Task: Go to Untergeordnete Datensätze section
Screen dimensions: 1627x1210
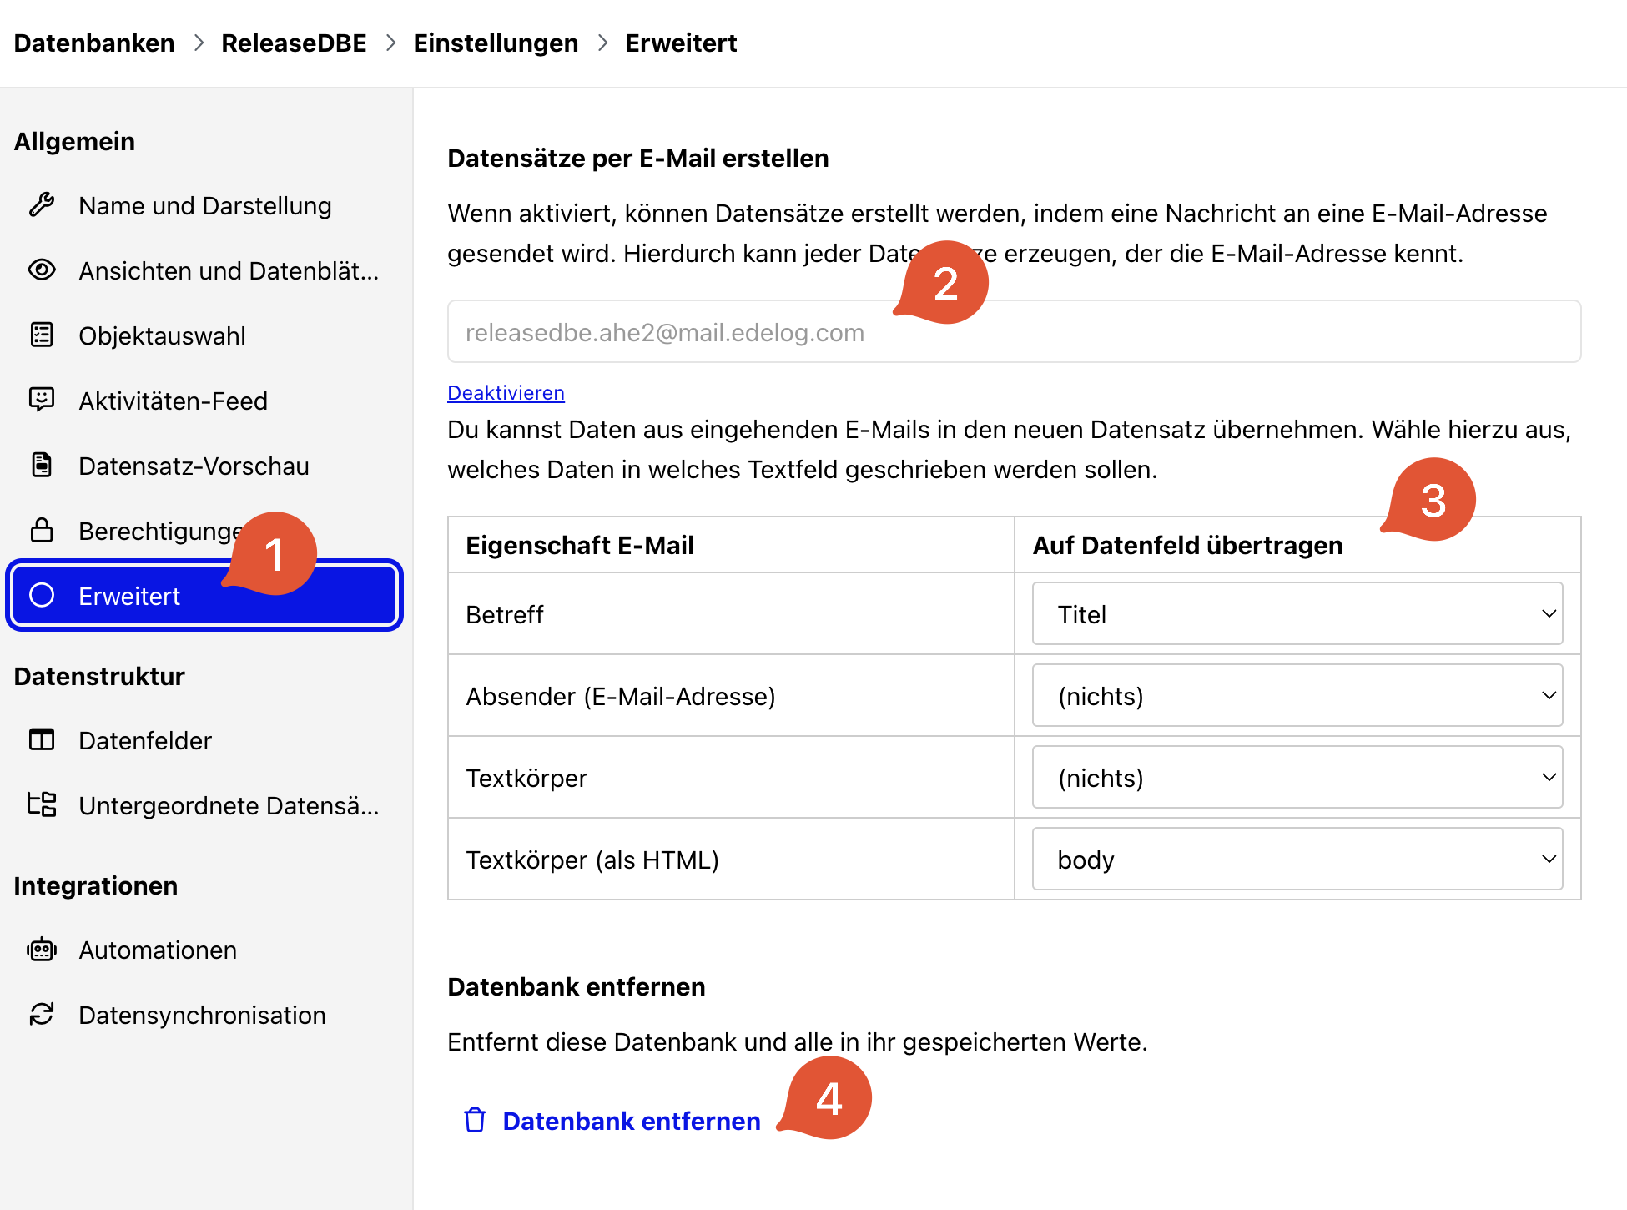Action: coord(204,805)
